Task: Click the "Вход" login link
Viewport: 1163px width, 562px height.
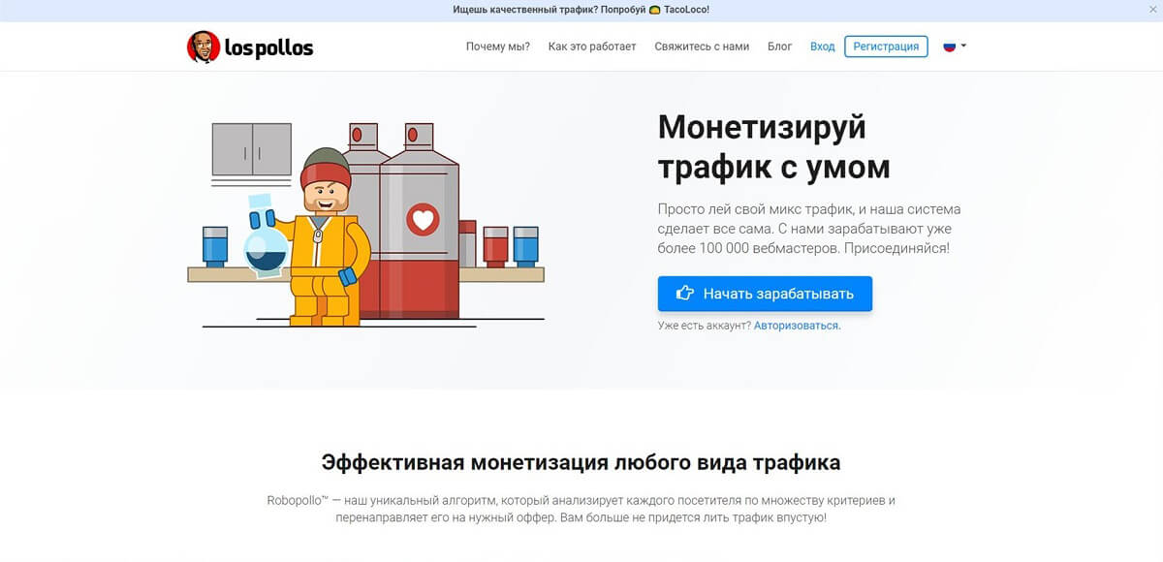Action: pyautogui.click(x=822, y=47)
